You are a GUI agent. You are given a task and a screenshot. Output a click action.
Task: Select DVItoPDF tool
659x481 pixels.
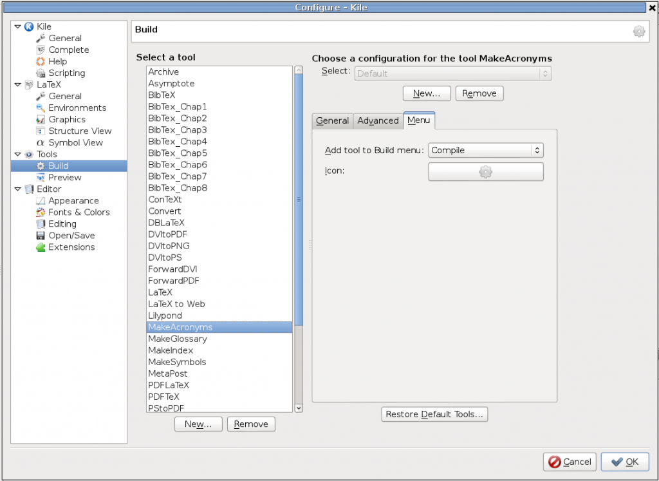point(219,234)
